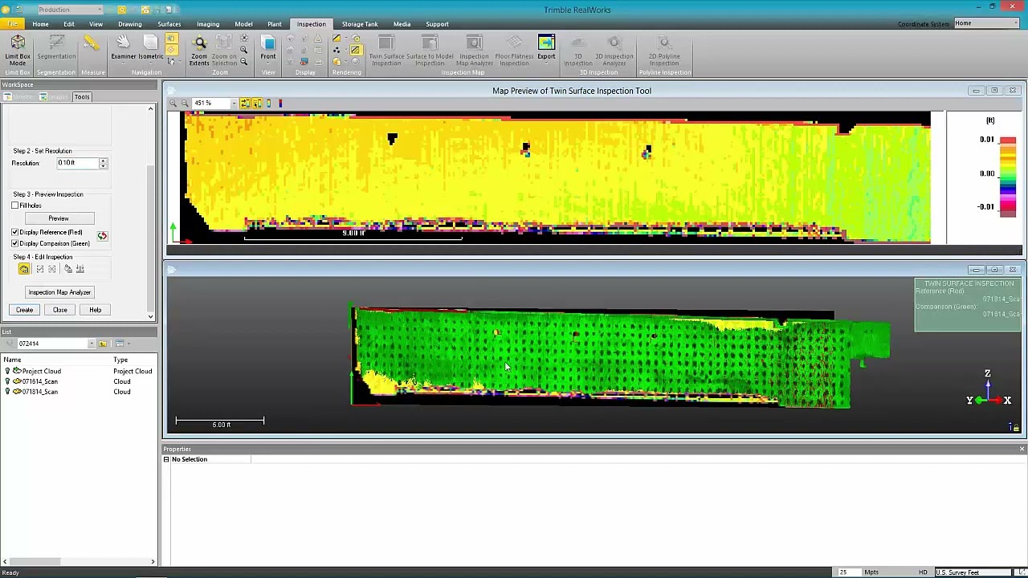Screen dimensions: 1028x578
Task: Swap reference and comparison surfaces
Action: 102,236
